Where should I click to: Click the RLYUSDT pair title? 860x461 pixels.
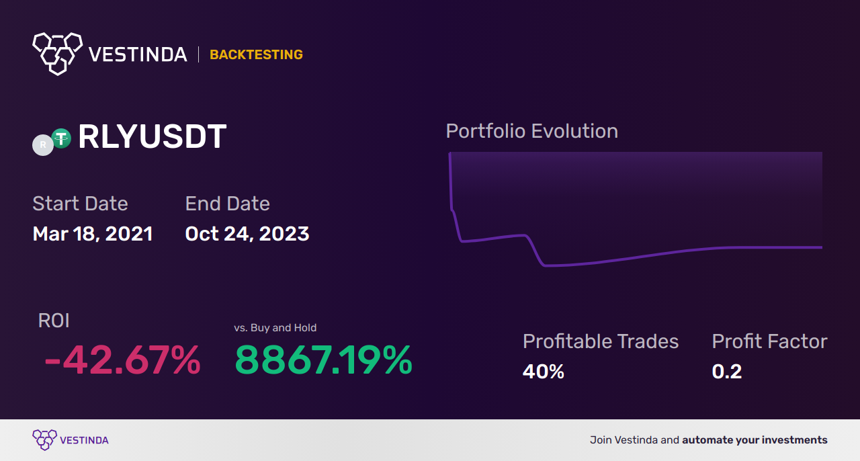[152, 138]
